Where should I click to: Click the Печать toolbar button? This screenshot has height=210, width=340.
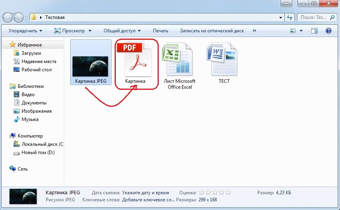[x=160, y=31]
